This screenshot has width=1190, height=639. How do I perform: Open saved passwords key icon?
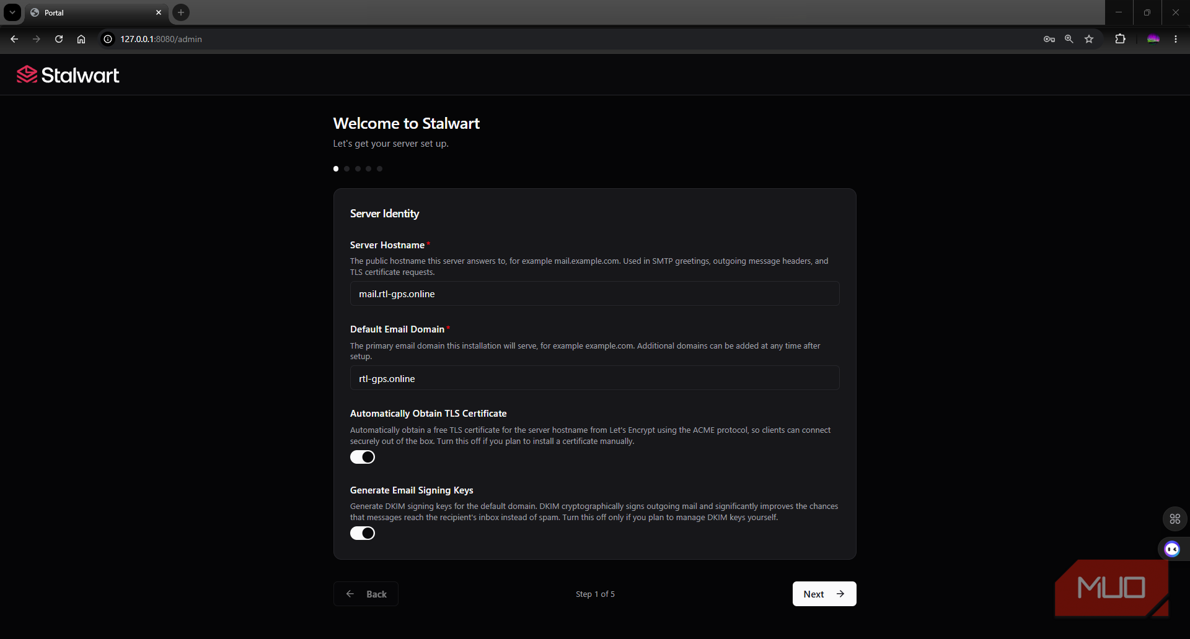[x=1049, y=39]
